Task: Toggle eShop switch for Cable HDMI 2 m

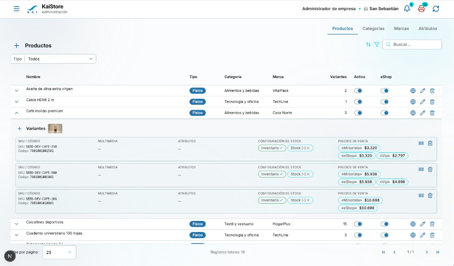Action: [384, 102]
